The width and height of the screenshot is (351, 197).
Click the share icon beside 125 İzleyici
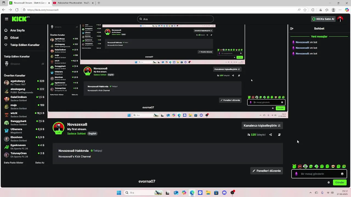click(271, 135)
